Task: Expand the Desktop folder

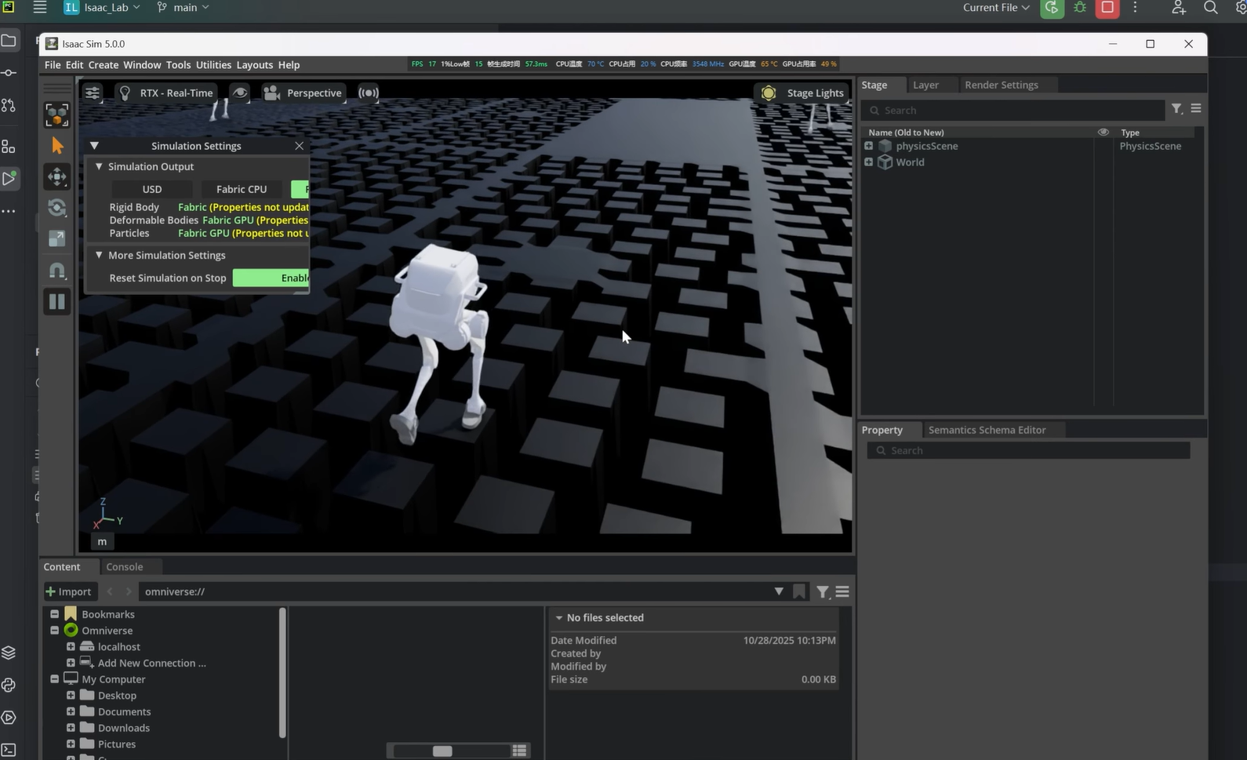Action: (x=71, y=696)
